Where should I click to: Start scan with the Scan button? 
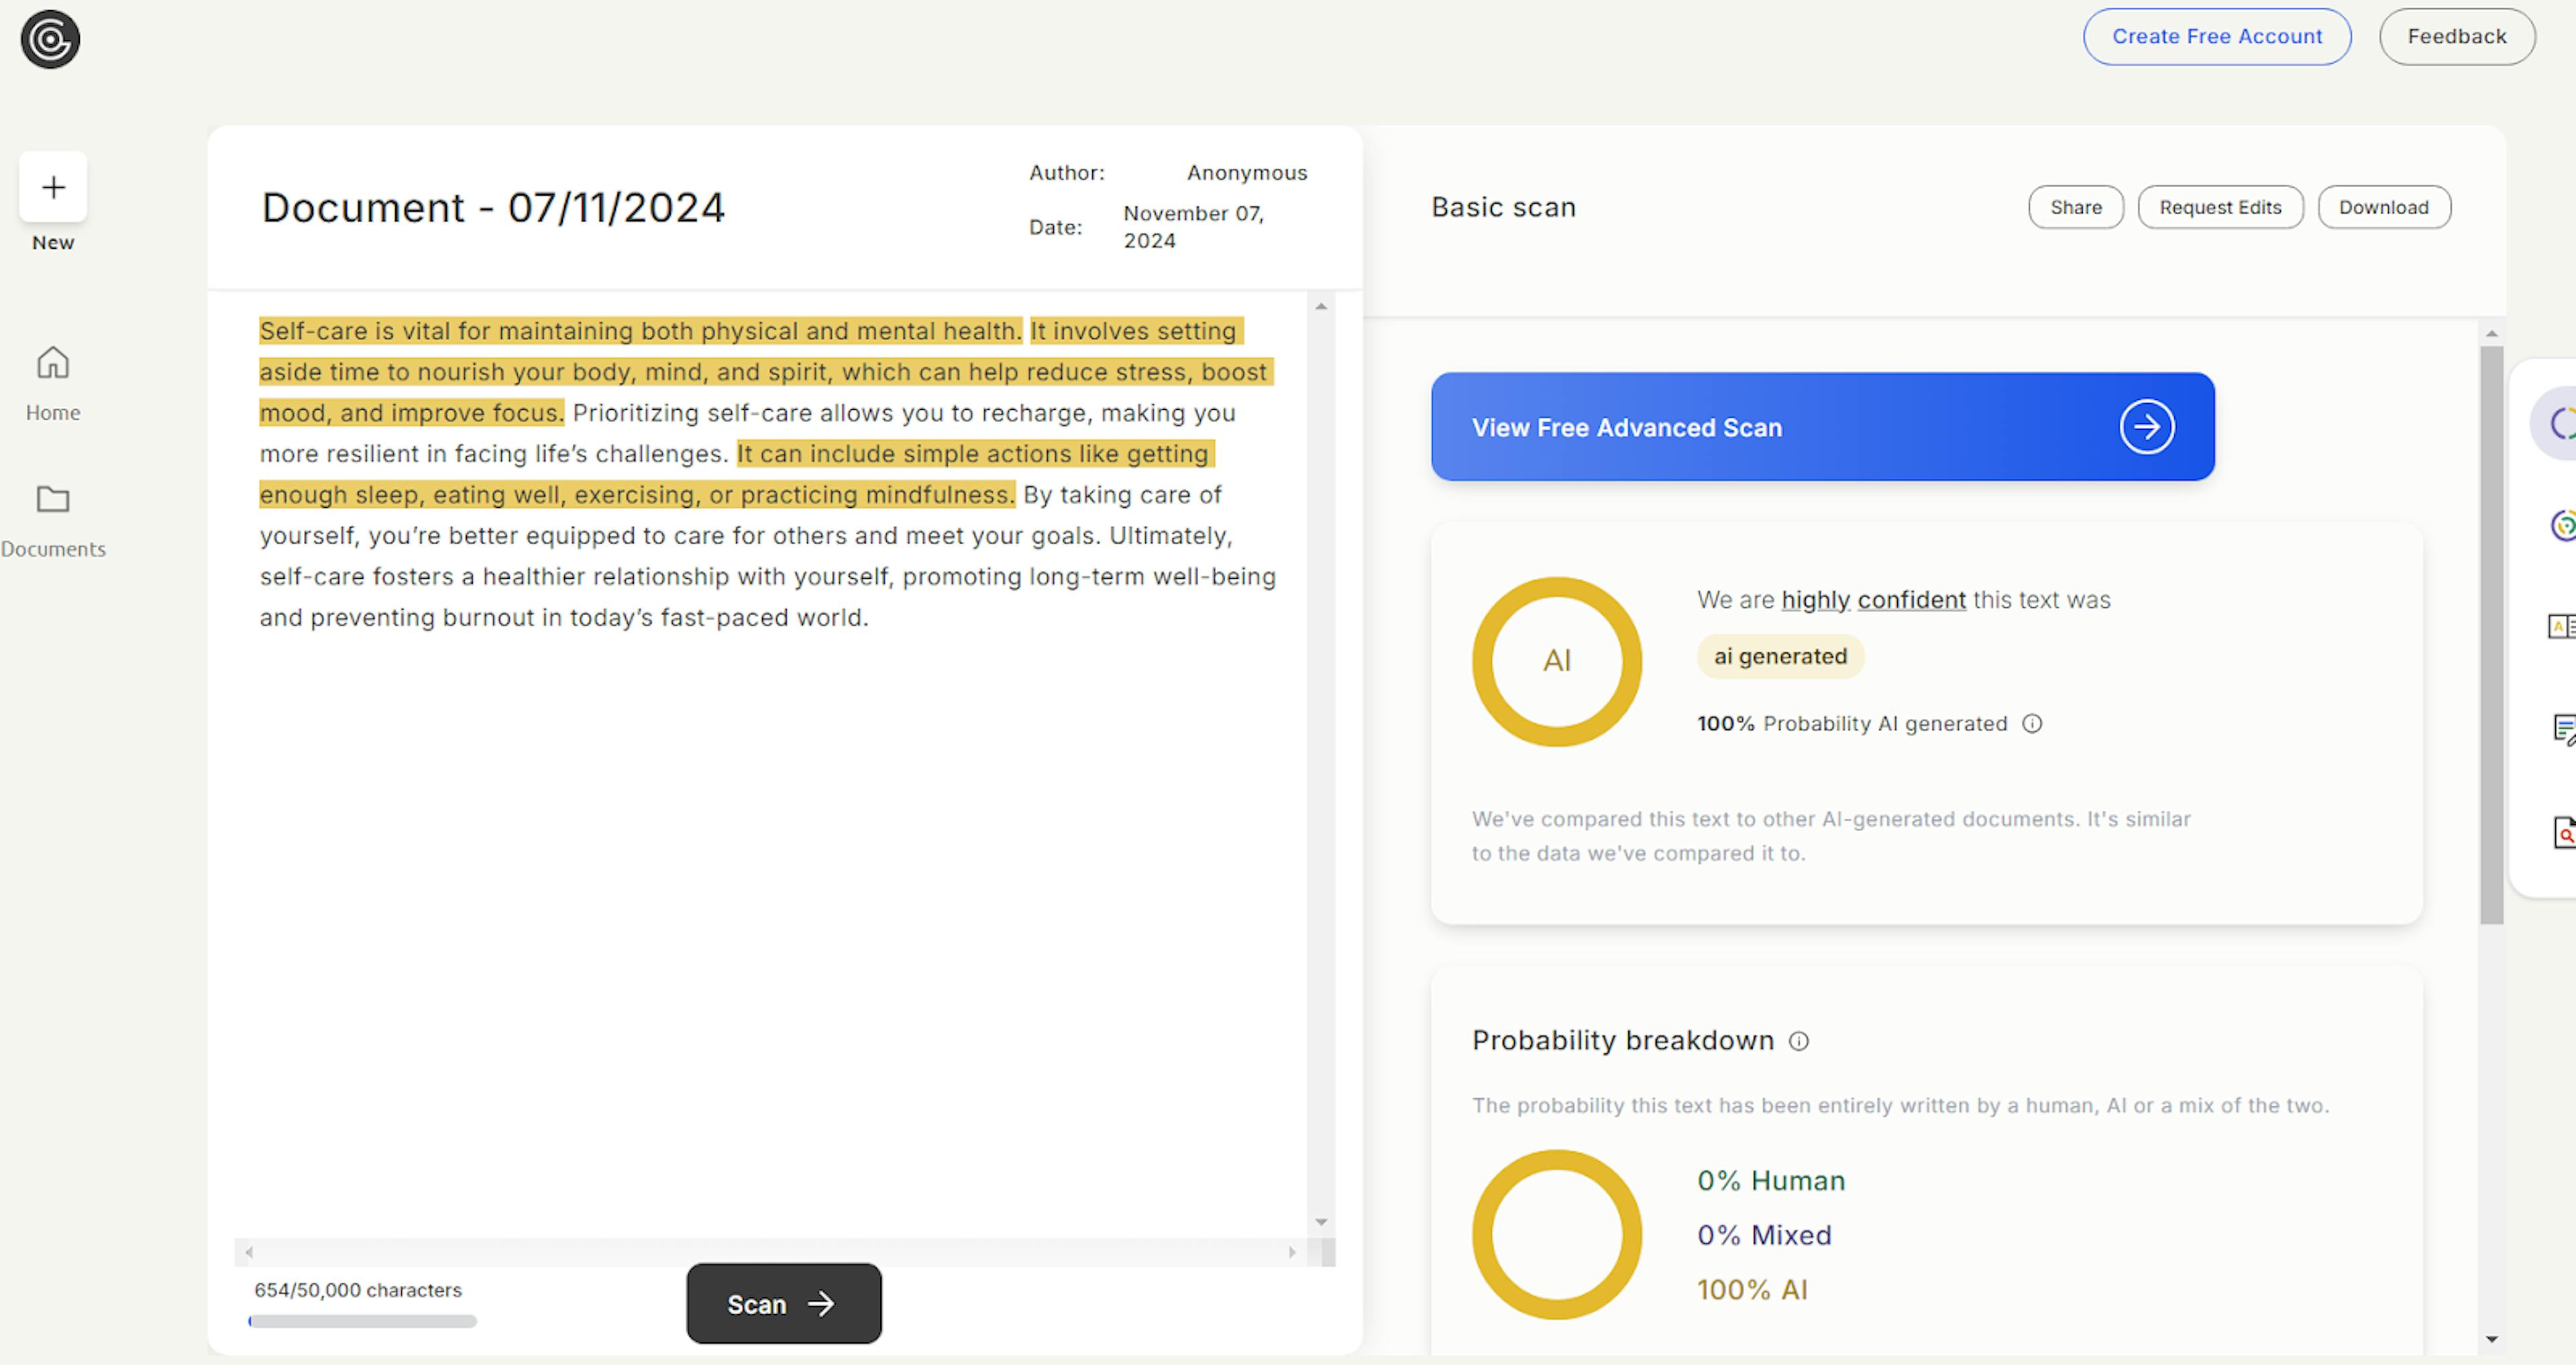[x=784, y=1303]
